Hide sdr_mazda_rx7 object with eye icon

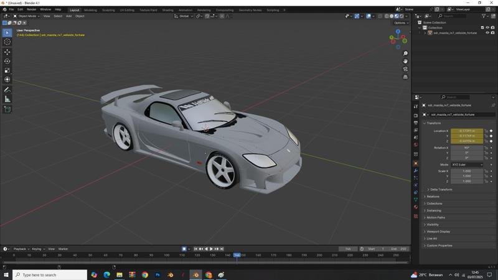pos(487,33)
